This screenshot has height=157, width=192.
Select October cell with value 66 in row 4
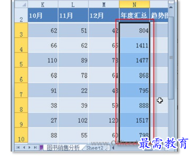[43, 45]
